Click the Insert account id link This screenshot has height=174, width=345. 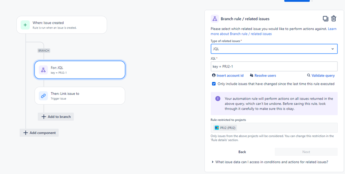click(230, 75)
